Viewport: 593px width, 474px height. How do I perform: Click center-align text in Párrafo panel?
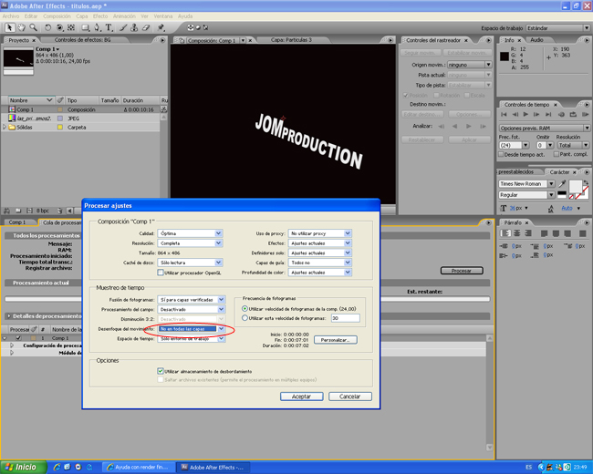(x=516, y=233)
